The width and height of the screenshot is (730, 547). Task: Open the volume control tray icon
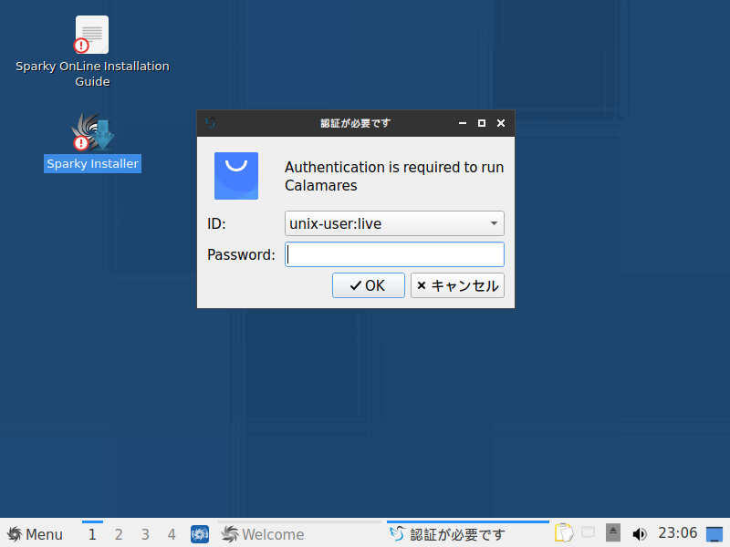(640, 533)
